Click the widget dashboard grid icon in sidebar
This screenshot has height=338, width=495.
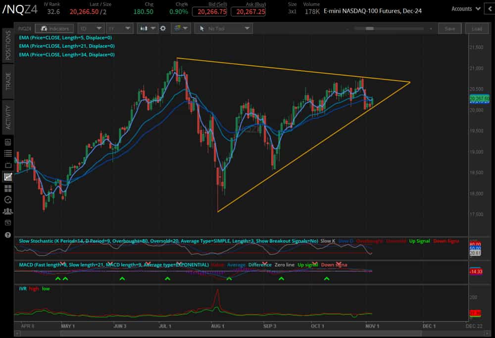pos(7,188)
